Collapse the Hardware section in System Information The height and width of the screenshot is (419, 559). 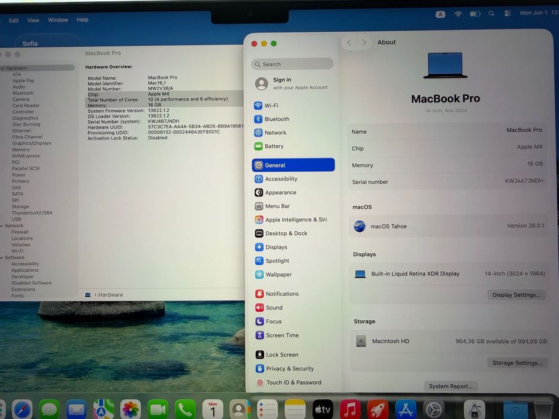point(2,68)
